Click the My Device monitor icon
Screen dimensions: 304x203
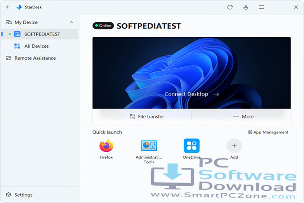click(x=8, y=22)
